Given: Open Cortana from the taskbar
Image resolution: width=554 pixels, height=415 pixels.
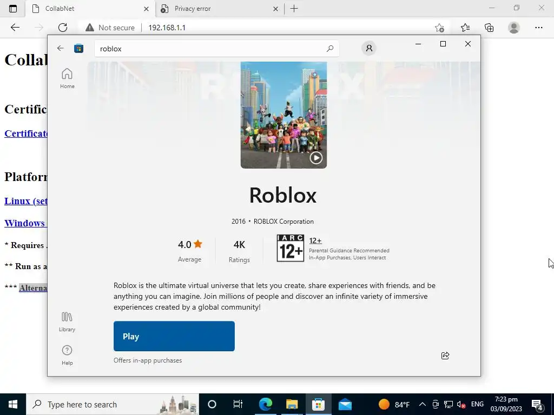Looking at the screenshot, I should pyautogui.click(x=212, y=404).
